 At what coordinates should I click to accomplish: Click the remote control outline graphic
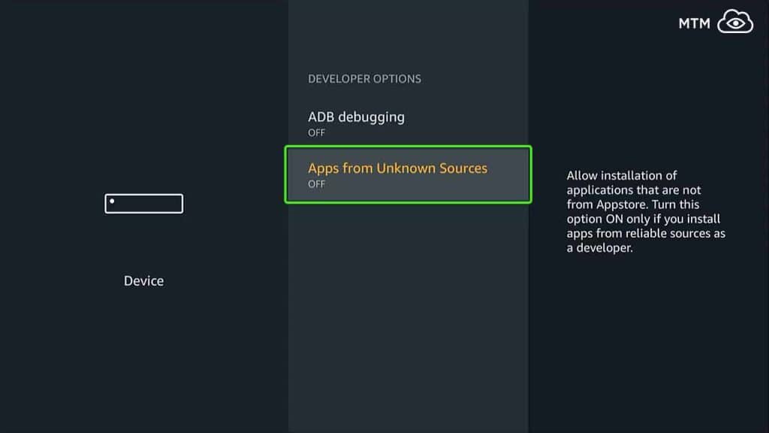click(x=143, y=204)
